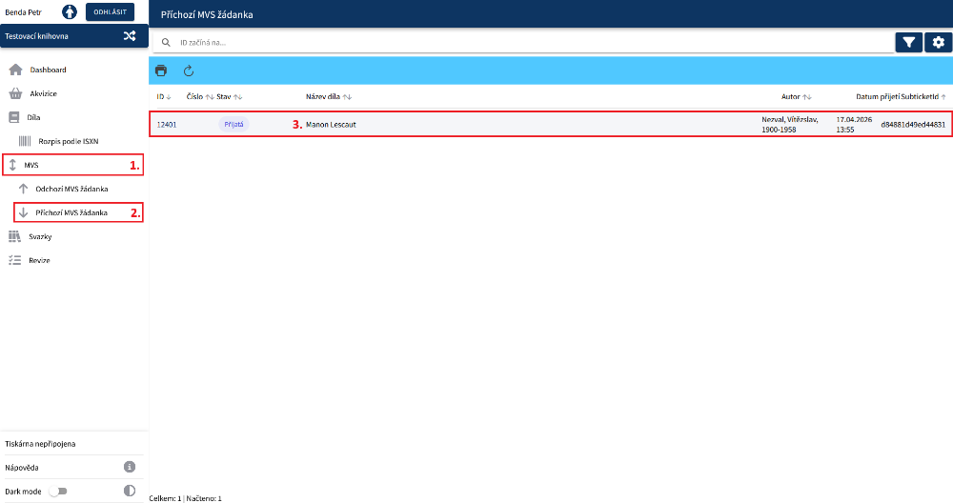
Task: Click the info icon next to Nápověda
Action: tap(130, 467)
